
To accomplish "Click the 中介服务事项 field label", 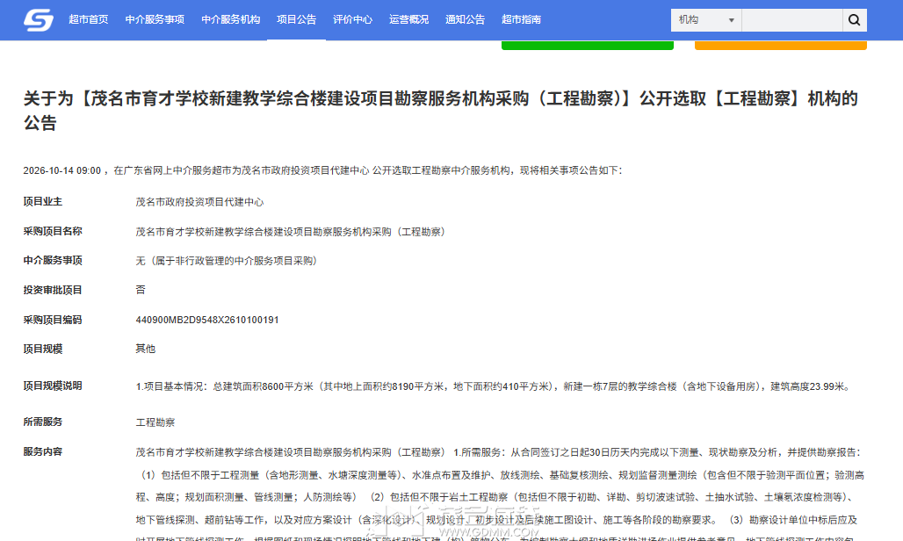I will coord(53,261).
